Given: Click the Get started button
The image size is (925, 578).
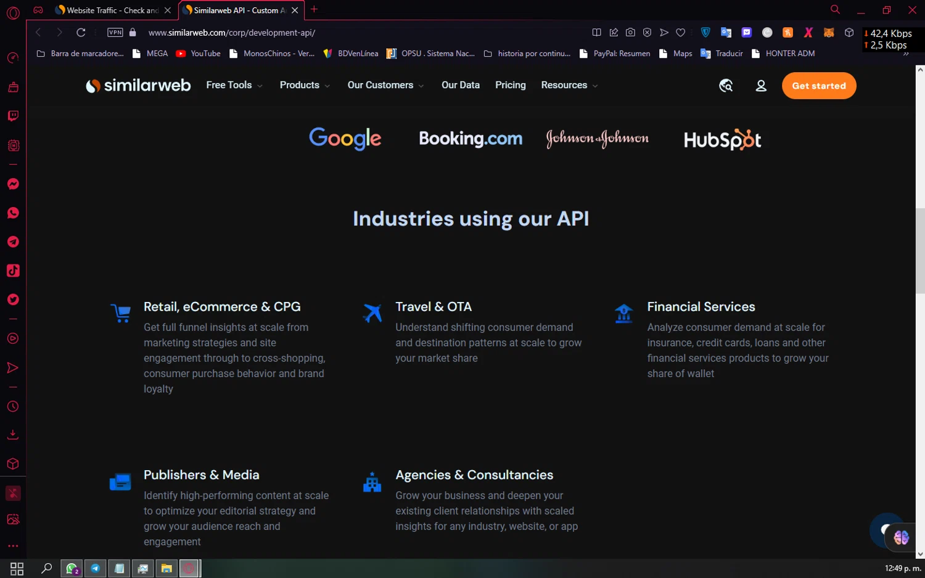Looking at the screenshot, I should [819, 86].
